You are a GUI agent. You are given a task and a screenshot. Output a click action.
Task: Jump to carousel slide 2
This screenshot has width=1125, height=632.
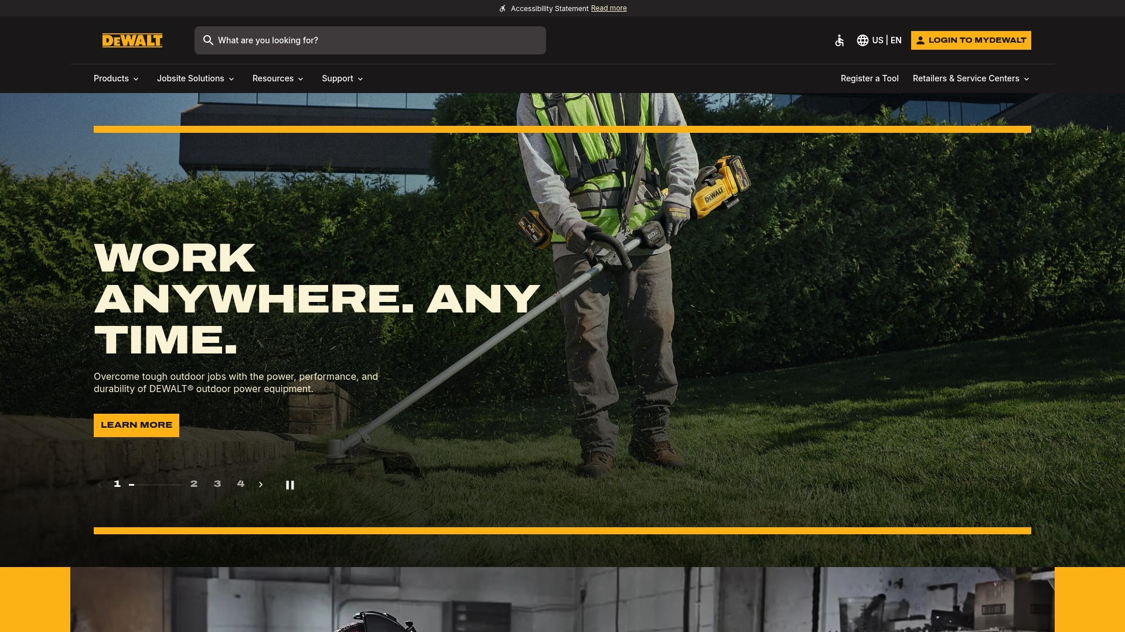[x=194, y=484]
